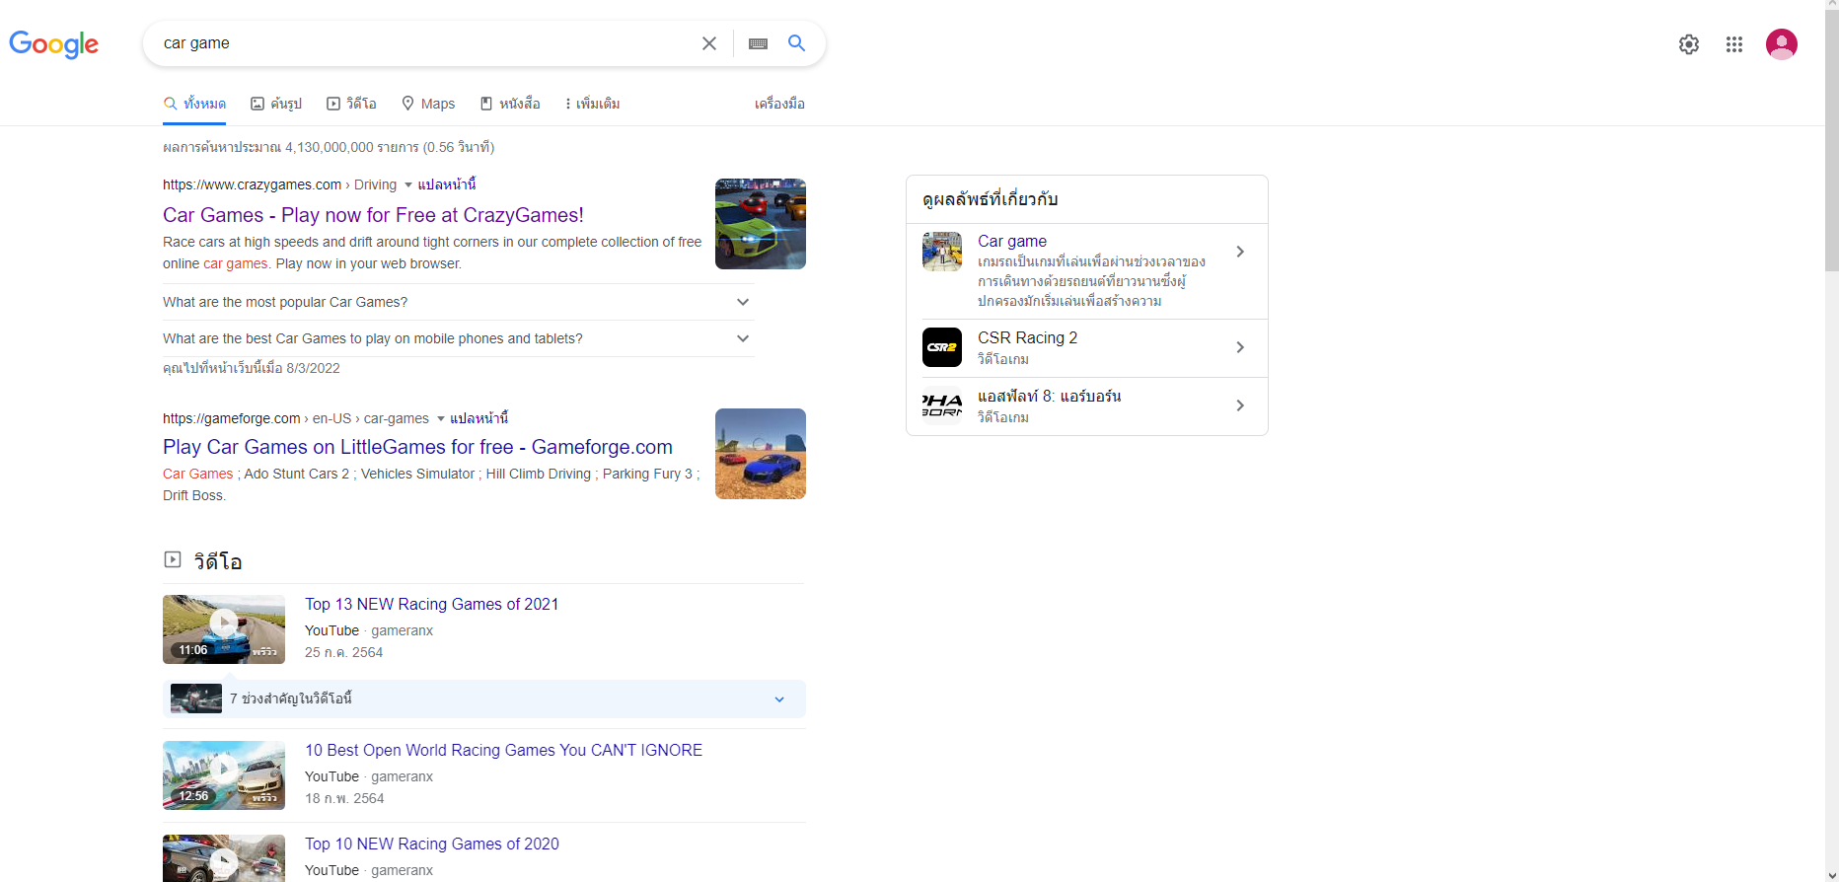Image resolution: width=1839 pixels, height=882 pixels.
Task: Open the CrazyGames result thumbnail image
Action: [761, 224]
